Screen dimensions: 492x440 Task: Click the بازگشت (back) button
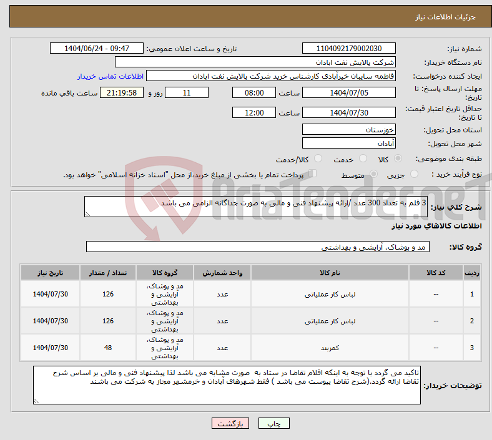click(x=230, y=423)
